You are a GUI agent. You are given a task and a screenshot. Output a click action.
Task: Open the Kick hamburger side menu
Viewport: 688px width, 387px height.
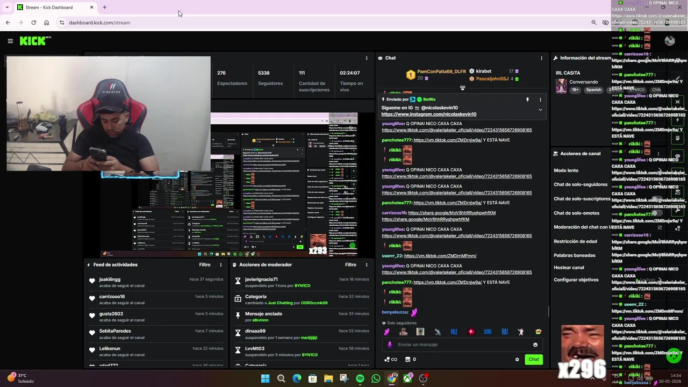click(x=10, y=41)
